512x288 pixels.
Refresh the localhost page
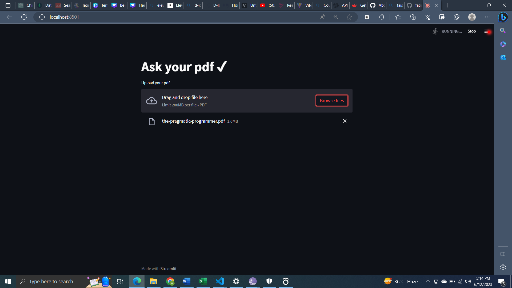[24, 17]
